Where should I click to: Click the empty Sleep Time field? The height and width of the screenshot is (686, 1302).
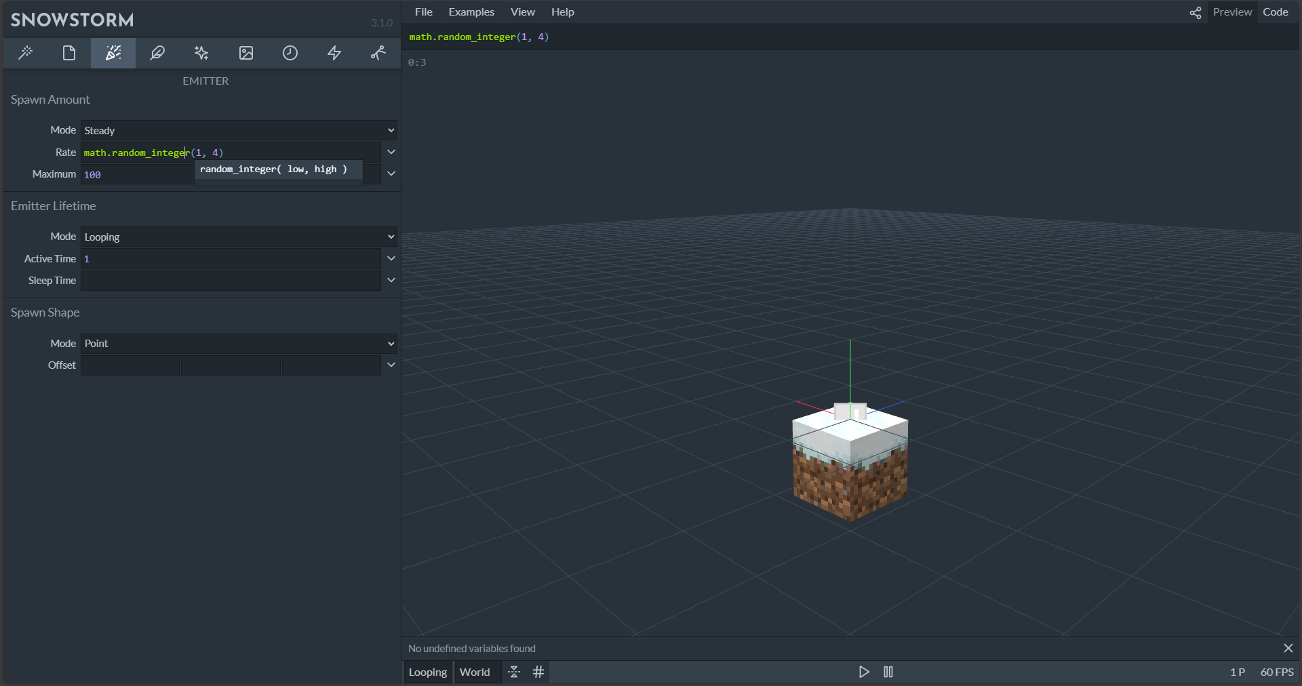[231, 281]
